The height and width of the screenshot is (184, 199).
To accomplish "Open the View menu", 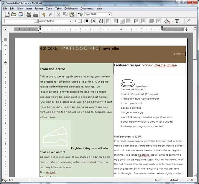I will pyautogui.click(x=20, y=9).
